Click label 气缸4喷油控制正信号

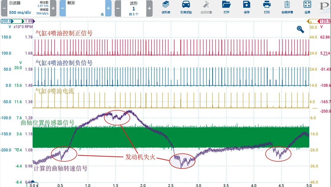(64, 33)
